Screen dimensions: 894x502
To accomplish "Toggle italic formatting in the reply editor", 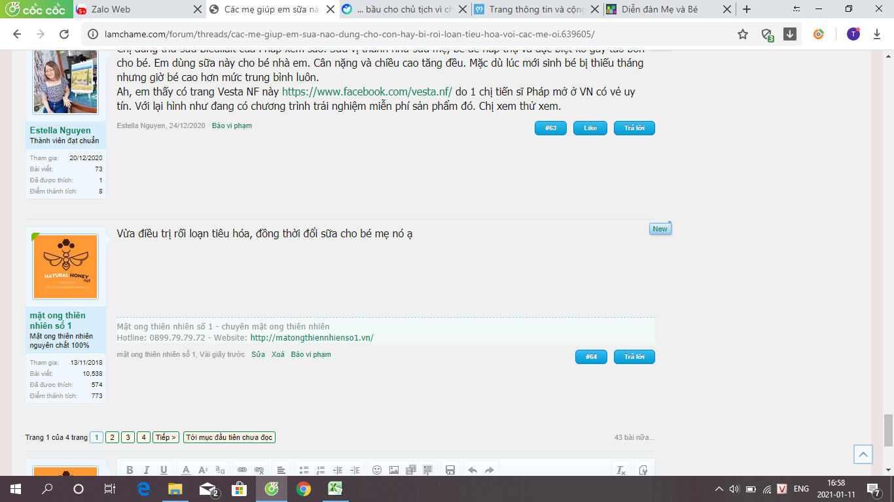I will (147, 470).
